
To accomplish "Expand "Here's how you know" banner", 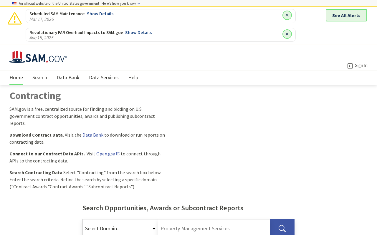I will [x=121, y=4].
